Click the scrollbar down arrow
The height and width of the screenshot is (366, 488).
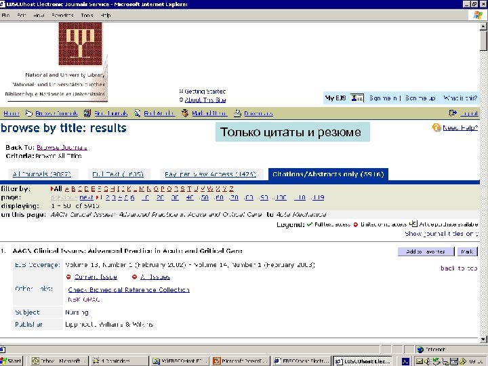point(483,340)
